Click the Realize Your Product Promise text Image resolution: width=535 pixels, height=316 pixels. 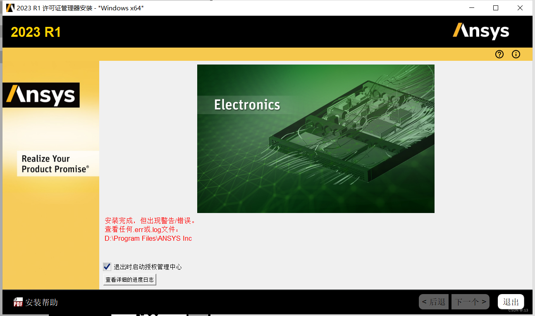click(x=55, y=164)
